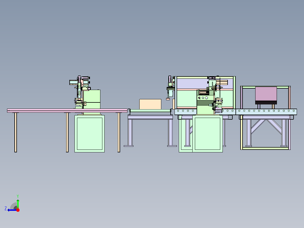Click the large round knob on control panel

click(206, 98)
